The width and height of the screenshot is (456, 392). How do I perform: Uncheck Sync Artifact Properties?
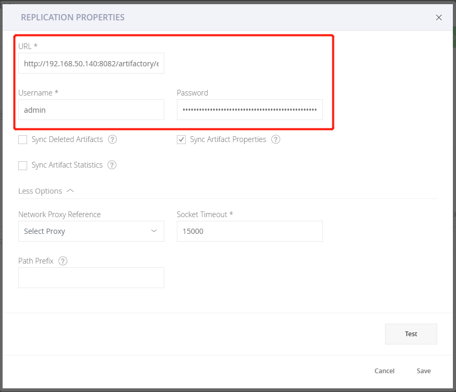click(181, 140)
